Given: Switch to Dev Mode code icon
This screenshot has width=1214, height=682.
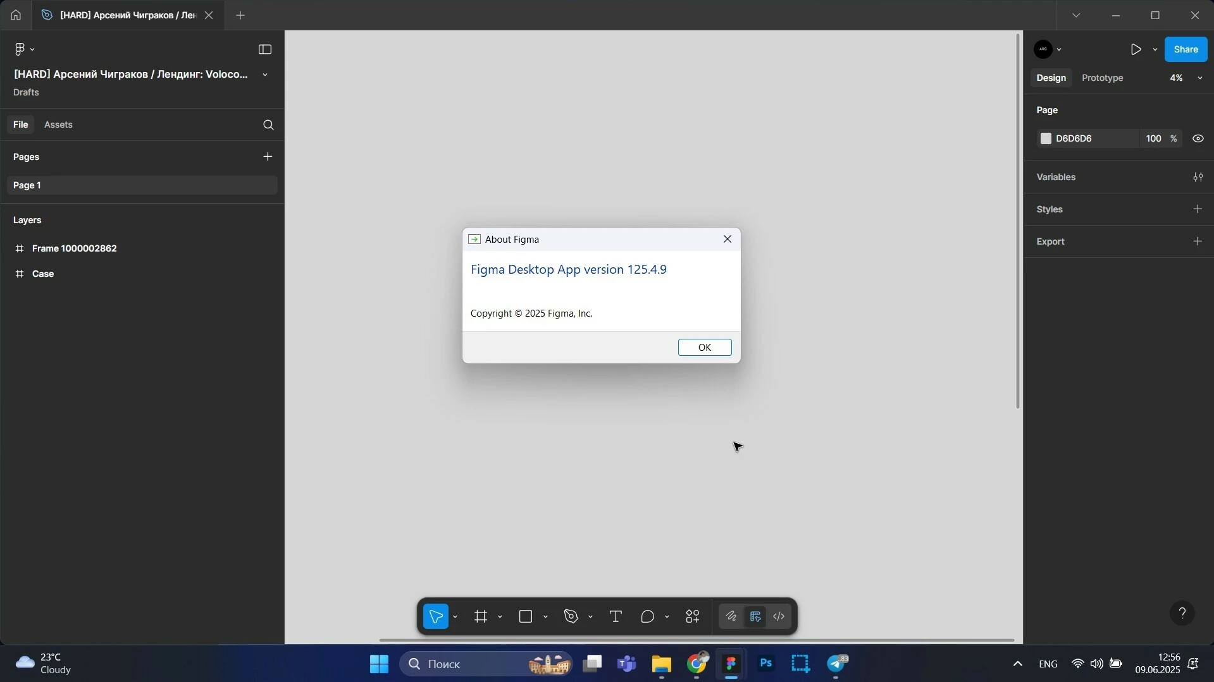Looking at the screenshot, I should [779, 616].
